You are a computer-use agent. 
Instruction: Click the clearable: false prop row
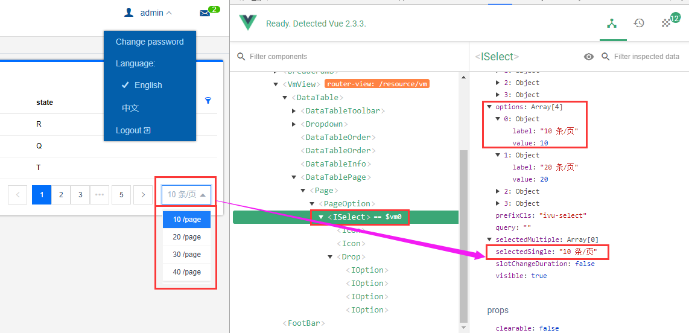tap(527, 328)
